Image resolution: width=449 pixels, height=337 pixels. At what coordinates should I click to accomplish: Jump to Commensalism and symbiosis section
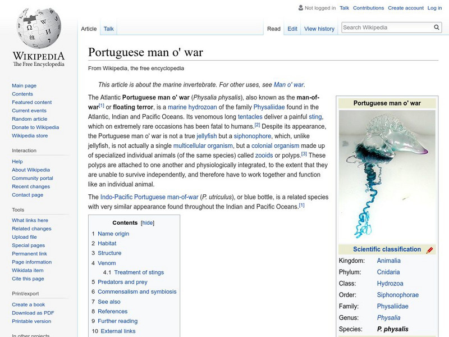[x=137, y=292]
